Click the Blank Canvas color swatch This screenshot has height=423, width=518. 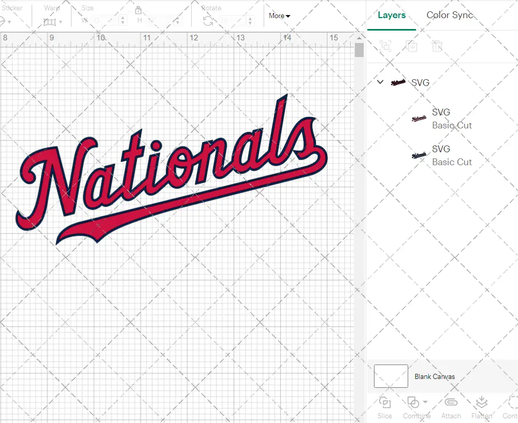tap(391, 376)
